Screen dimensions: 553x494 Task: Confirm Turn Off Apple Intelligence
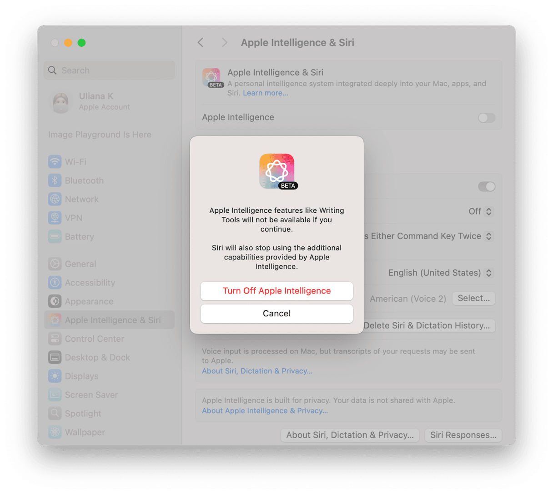coord(276,291)
